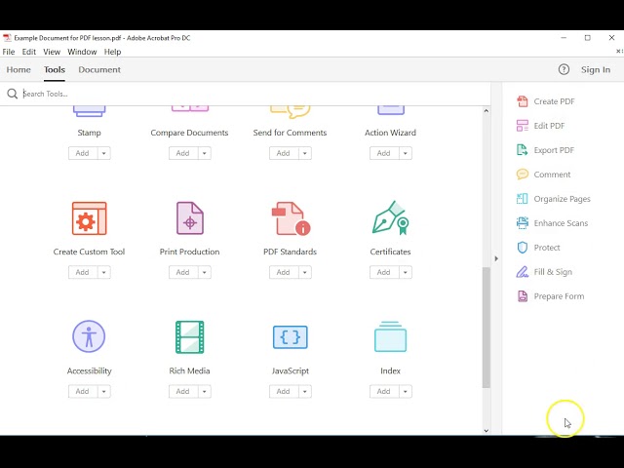The width and height of the screenshot is (624, 468).
Task: Open the JavaScript tool icon
Action: (290, 337)
